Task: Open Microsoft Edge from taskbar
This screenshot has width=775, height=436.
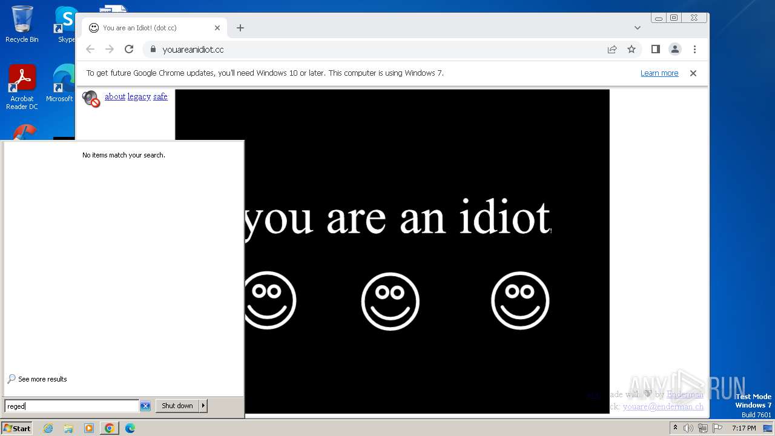Action: [x=130, y=428]
